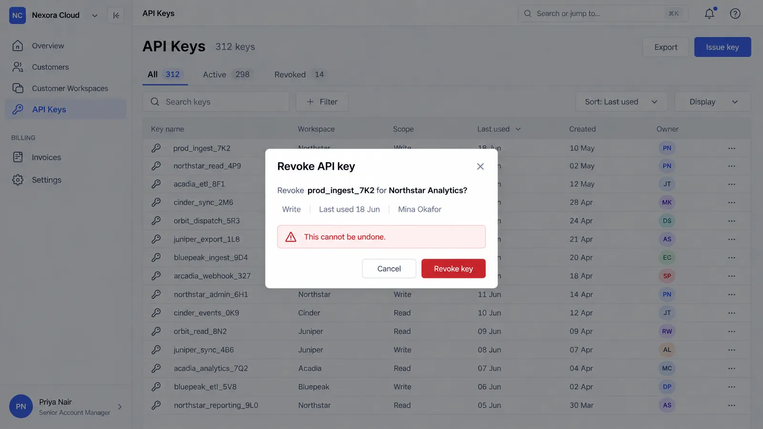Open Invoices under Billing
The width and height of the screenshot is (763, 429).
(66, 157)
